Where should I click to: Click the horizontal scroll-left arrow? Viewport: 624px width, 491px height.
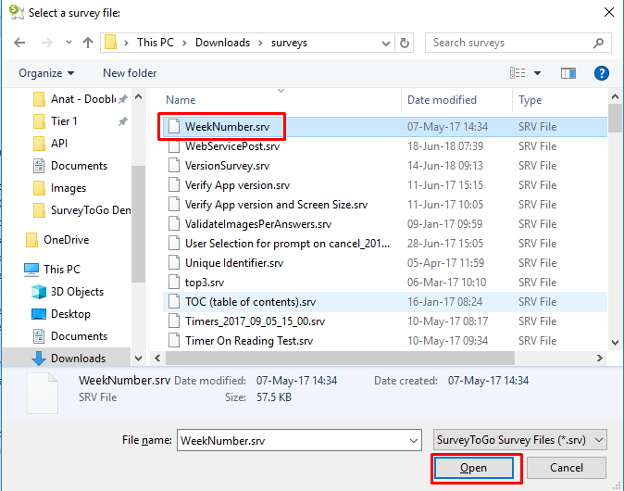157,358
